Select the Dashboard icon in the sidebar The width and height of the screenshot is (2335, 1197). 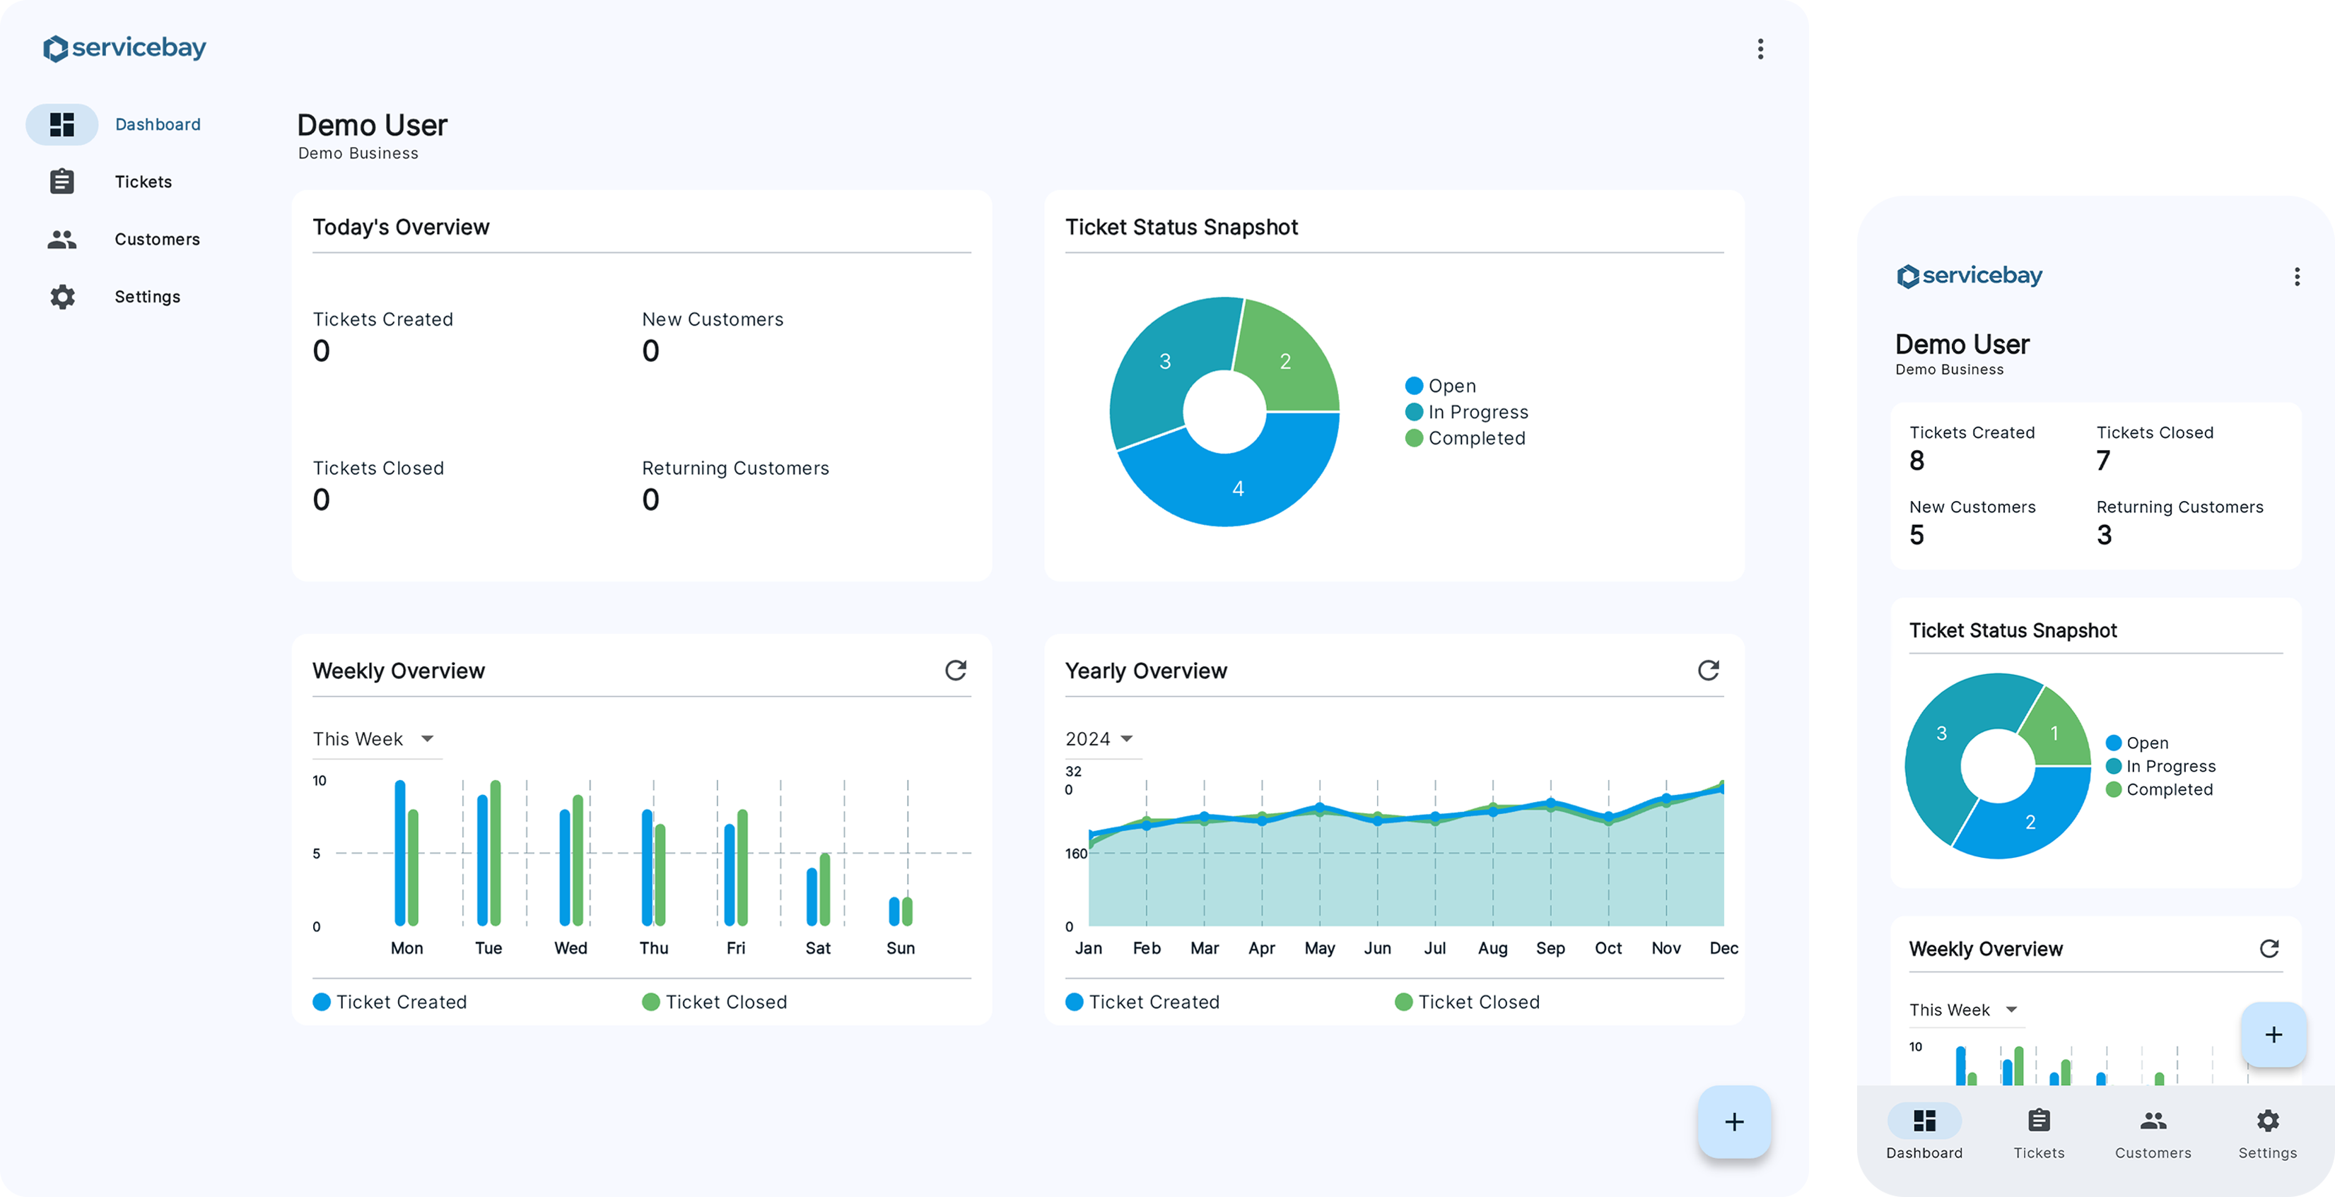pyautogui.click(x=62, y=124)
